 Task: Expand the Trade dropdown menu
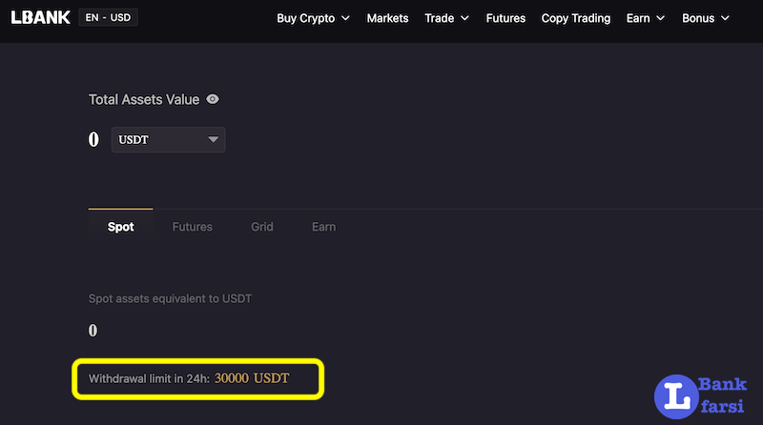(x=446, y=18)
